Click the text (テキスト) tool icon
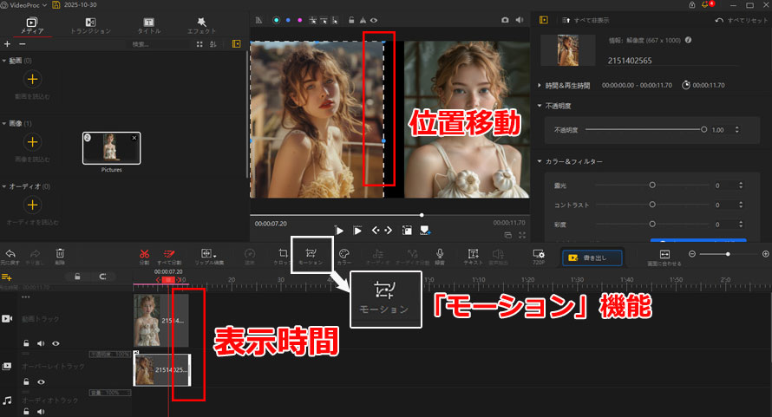 pos(473,253)
